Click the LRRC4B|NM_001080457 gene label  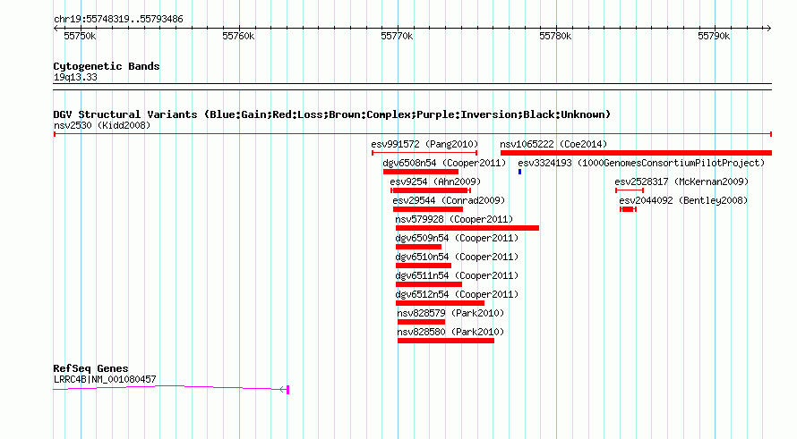pyautogui.click(x=105, y=379)
